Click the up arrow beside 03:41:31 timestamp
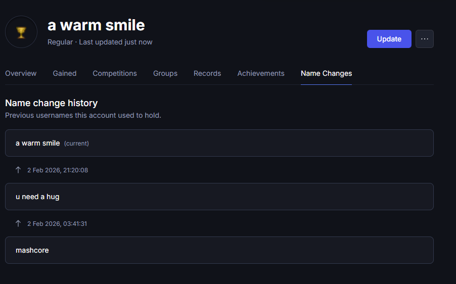This screenshot has height=284, width=456. pos(18,223)
